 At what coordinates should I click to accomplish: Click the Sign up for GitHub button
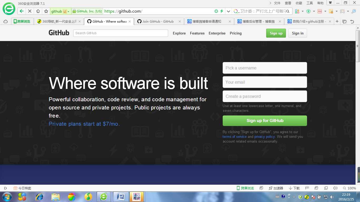pos(265,121)
